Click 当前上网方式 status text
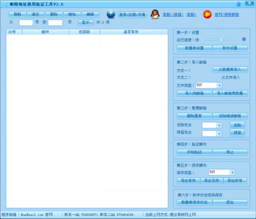This screenshot has height=219, width=256. pos(170,215)
